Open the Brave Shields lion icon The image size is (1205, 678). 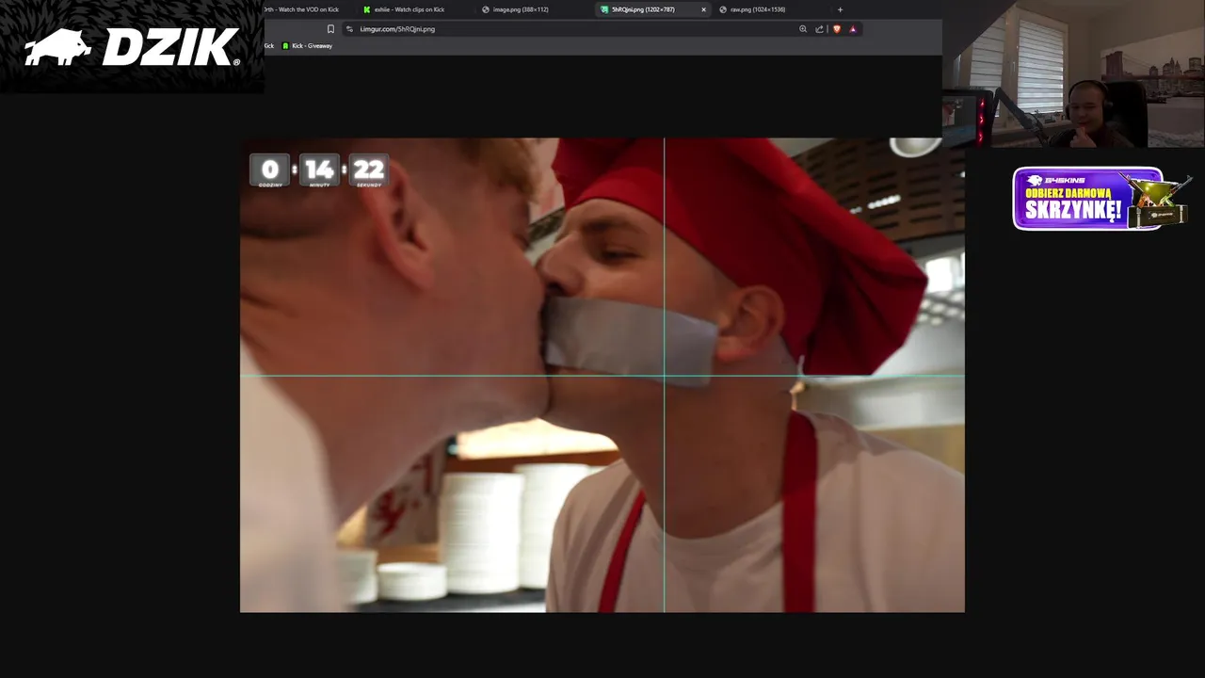pyautogui.click(x=836, y=29)
